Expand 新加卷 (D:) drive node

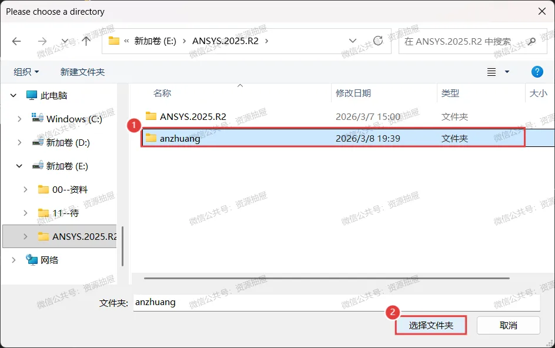(x=19, y=142)
